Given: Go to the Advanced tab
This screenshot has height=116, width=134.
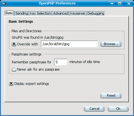Looking at the screenshot, I should (61, 13).
